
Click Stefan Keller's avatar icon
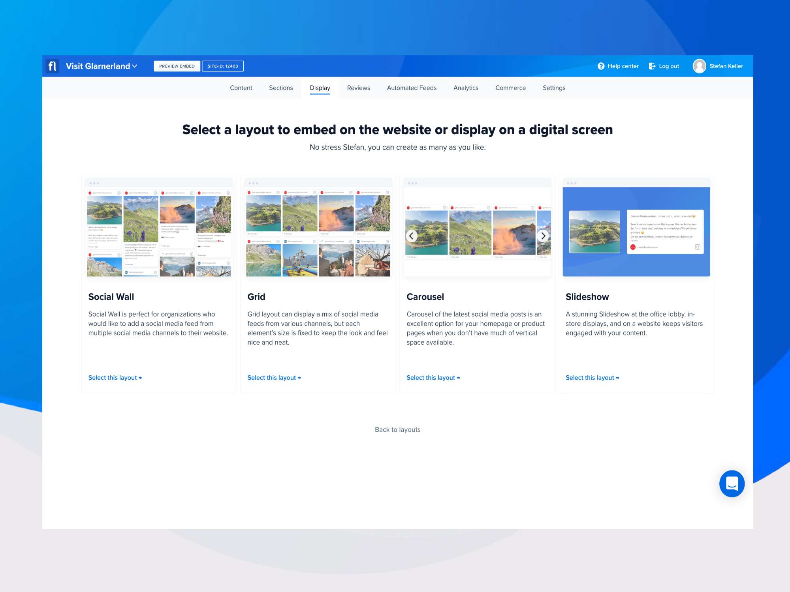[699, 66]
